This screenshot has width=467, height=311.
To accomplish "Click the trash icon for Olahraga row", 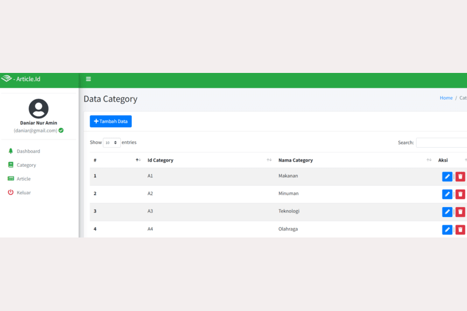I will click(460, 230).
